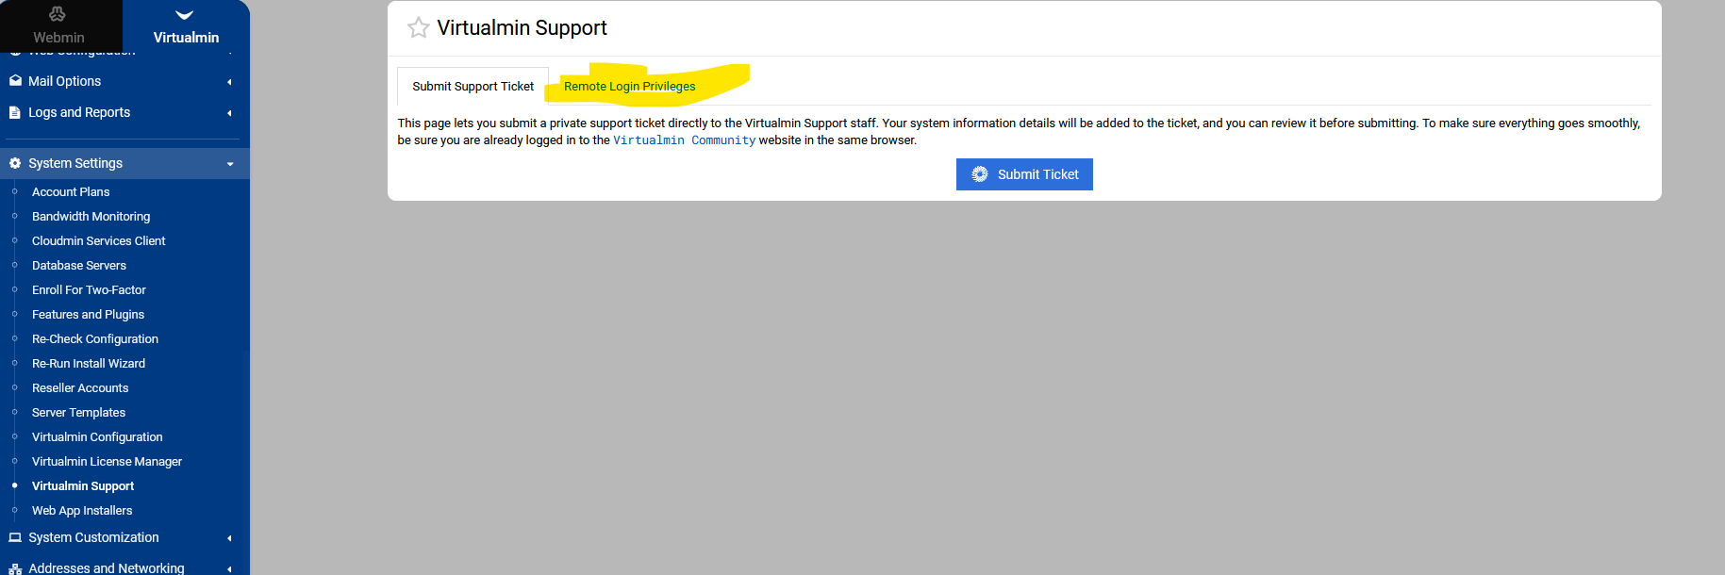Click the System Customization monitor icon
Image resolution: width=1725 pixels, height=575 pixels.
pyautogui.click(x=15, y=537)
